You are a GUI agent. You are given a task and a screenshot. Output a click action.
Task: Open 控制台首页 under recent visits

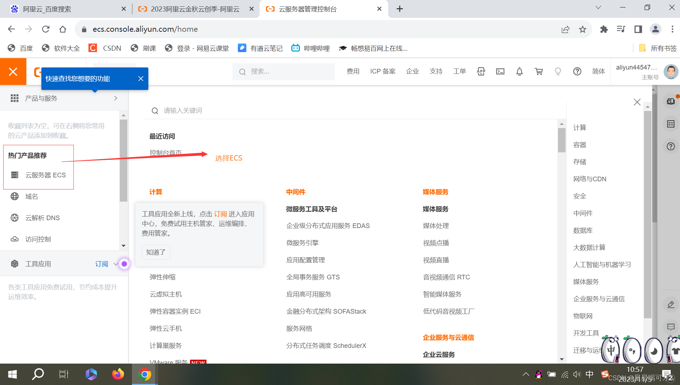tap(165, 153)
